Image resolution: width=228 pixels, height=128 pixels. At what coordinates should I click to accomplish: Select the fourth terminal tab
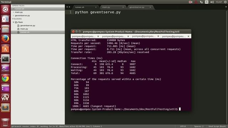174,36
